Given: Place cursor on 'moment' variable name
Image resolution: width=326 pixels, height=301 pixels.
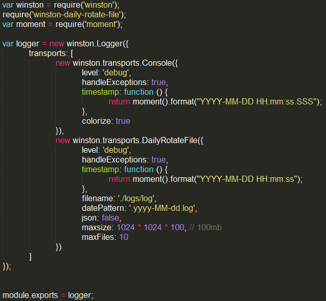Looking at the screenshot, I should click(x=31, y=24).
